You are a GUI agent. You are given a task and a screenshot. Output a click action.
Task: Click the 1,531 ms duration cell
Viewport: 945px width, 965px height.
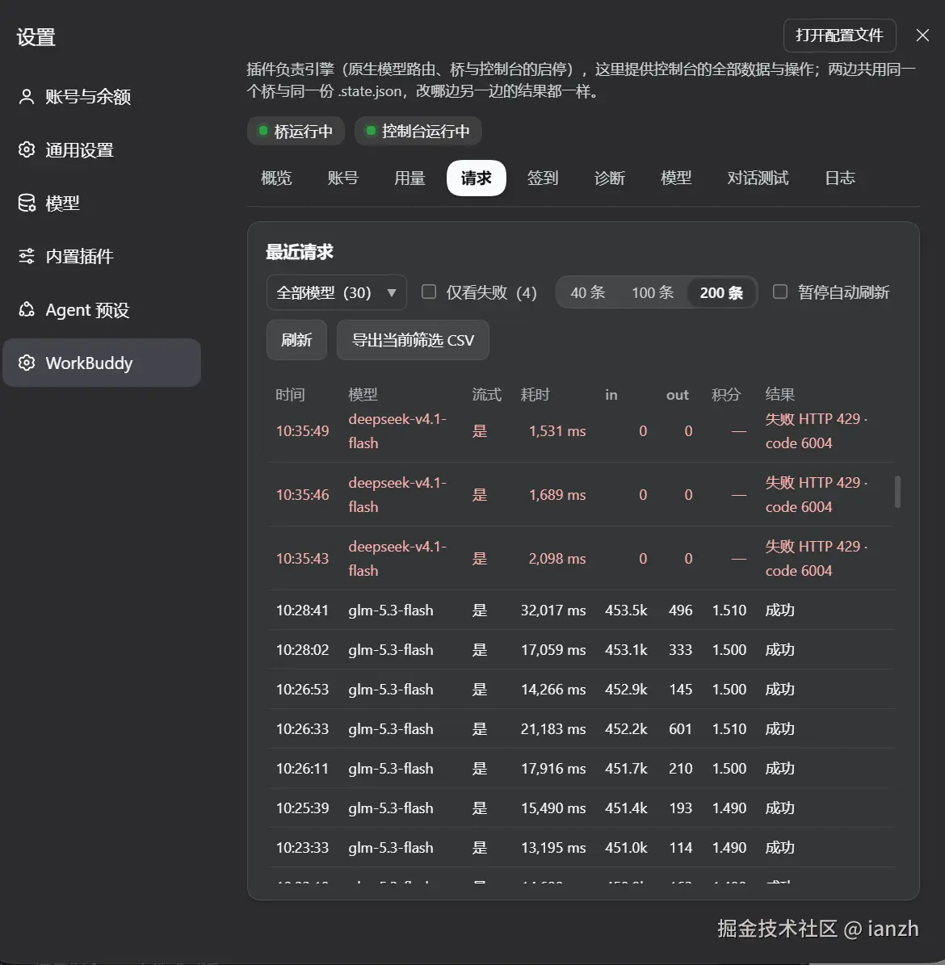pos(557,430)
